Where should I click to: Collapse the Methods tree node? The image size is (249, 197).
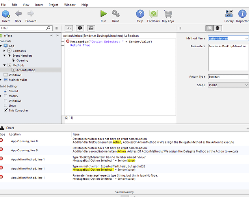click(x=4, y=65)
